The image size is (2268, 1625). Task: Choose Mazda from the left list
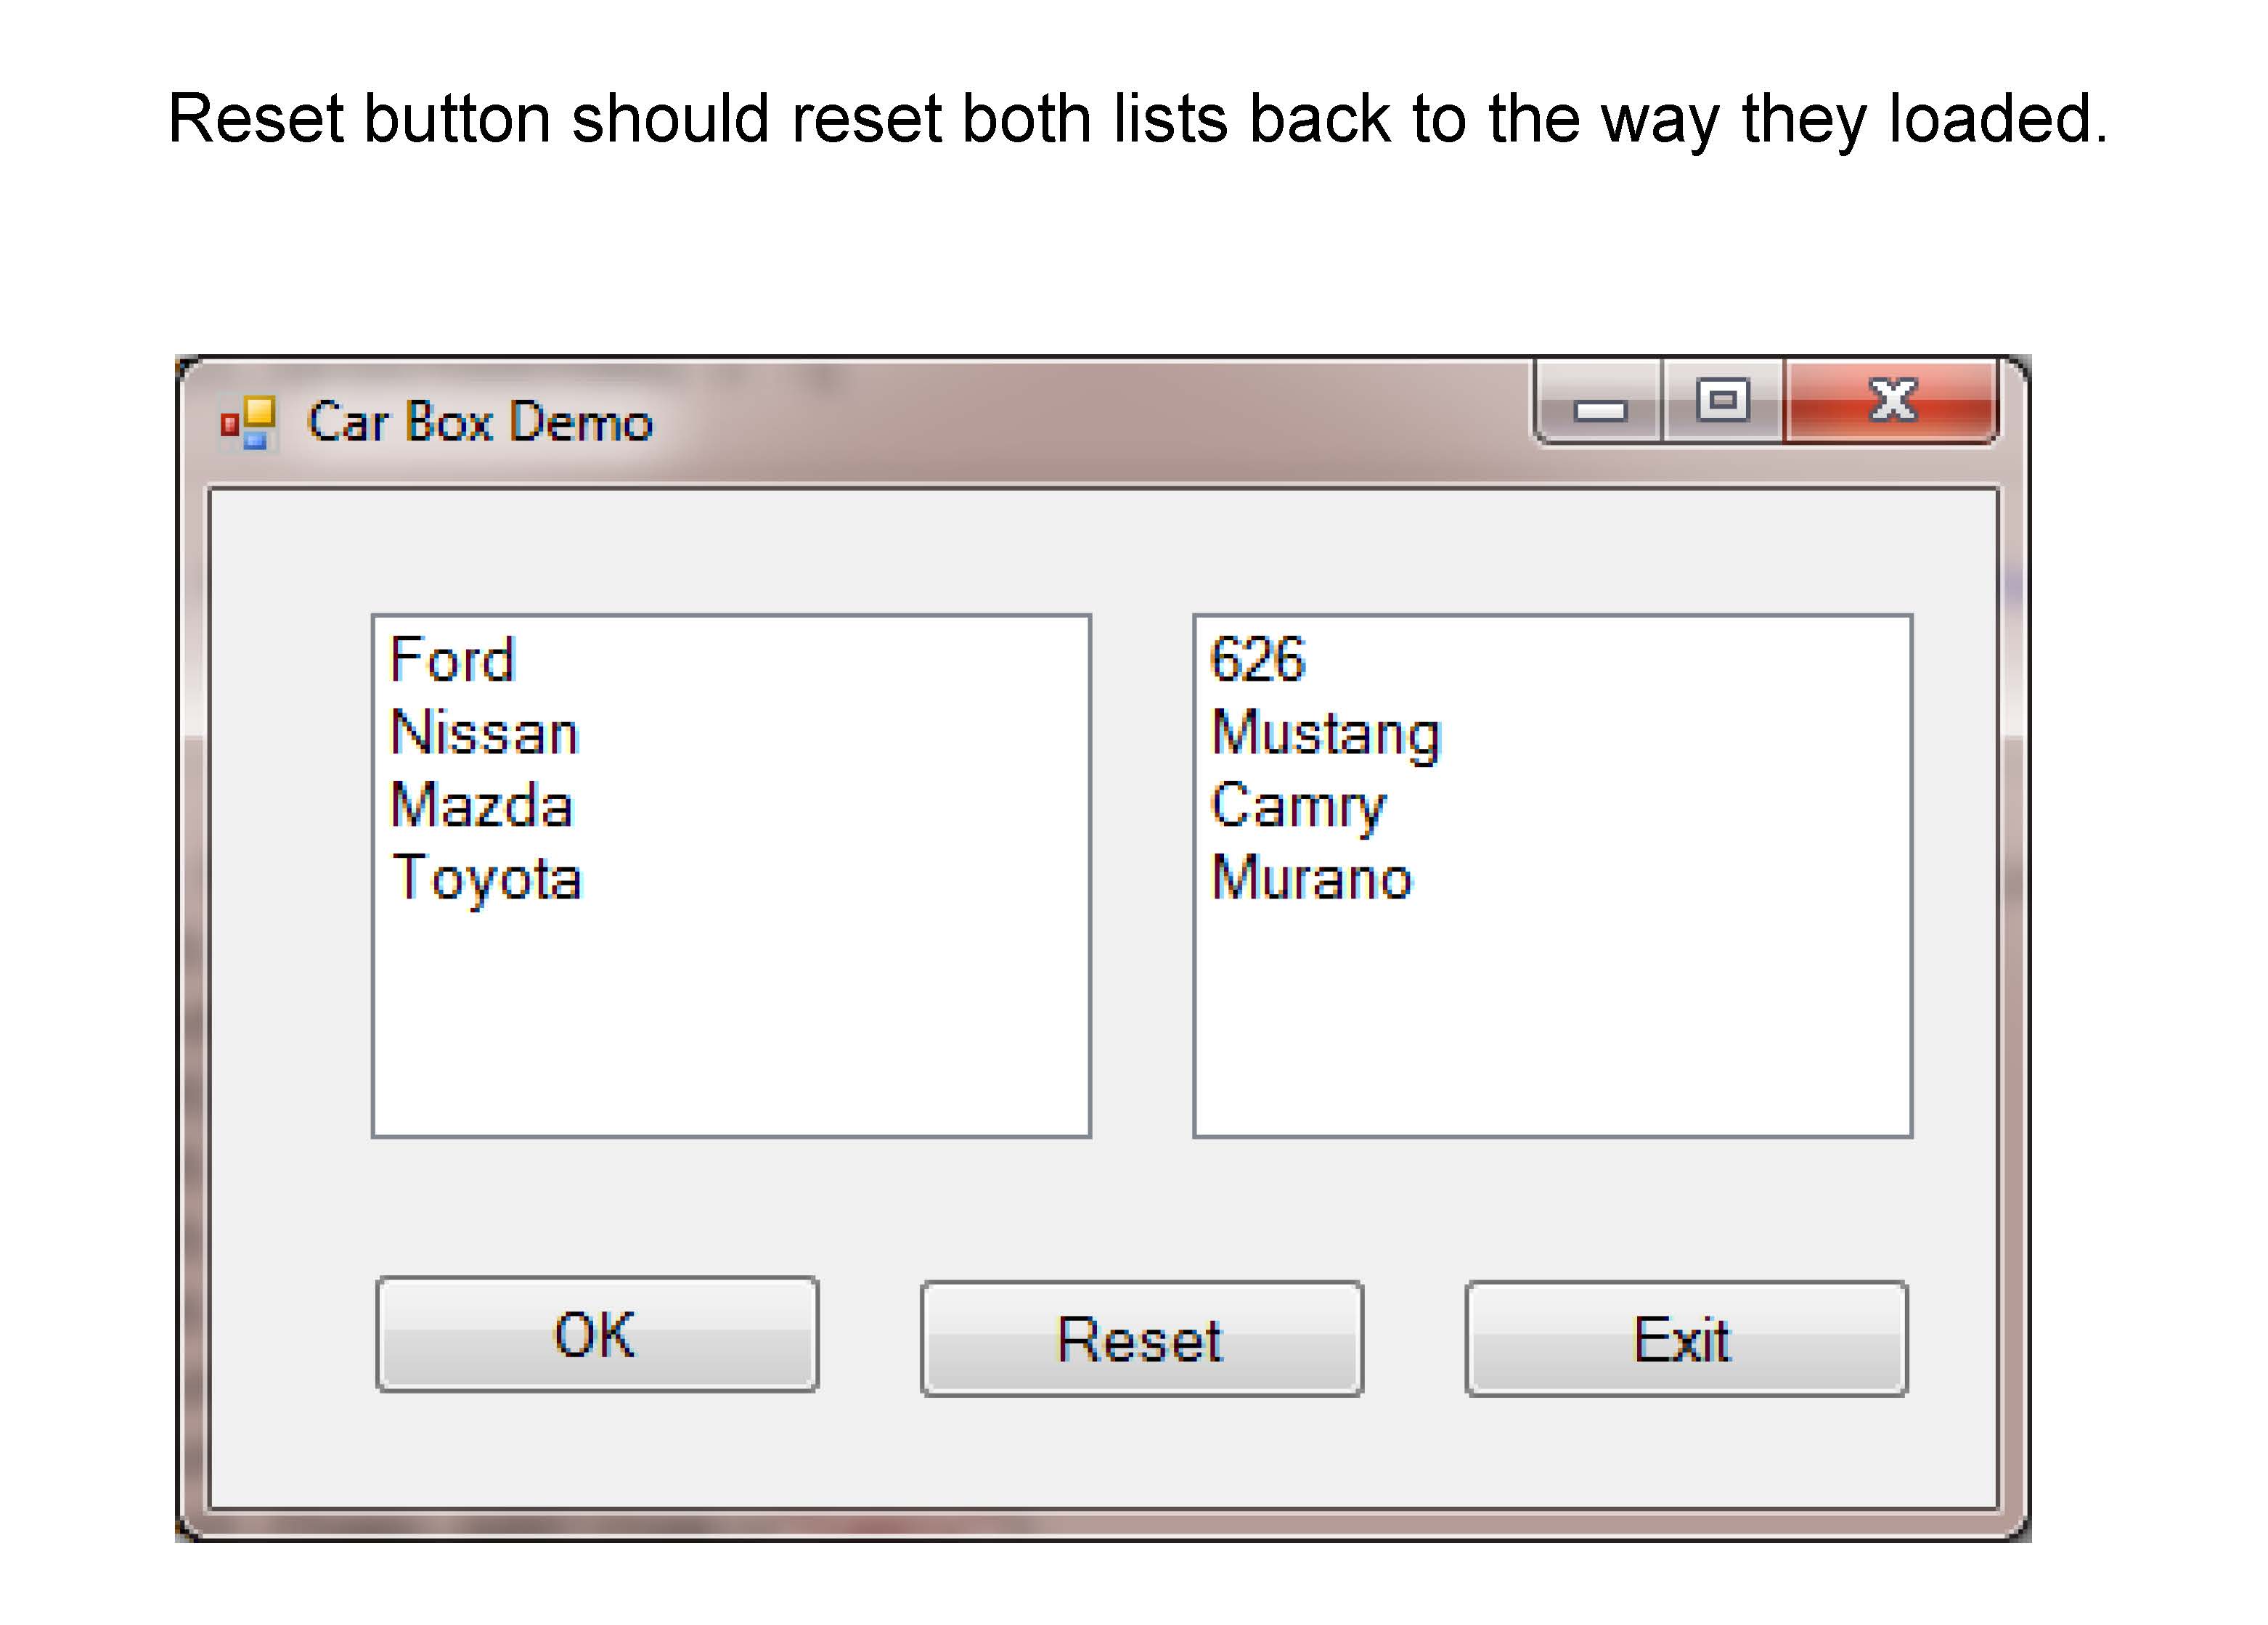pyautogui.click(x=481, y=806)
